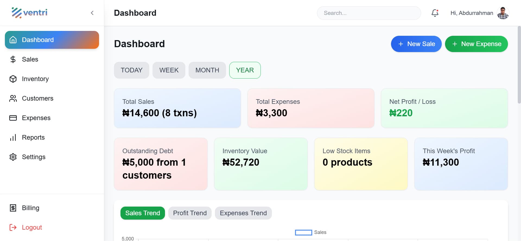This screenshot has height=241, width=521.
Task: Collapse the sidebar with the chevron
Action: tap(92, 13)
